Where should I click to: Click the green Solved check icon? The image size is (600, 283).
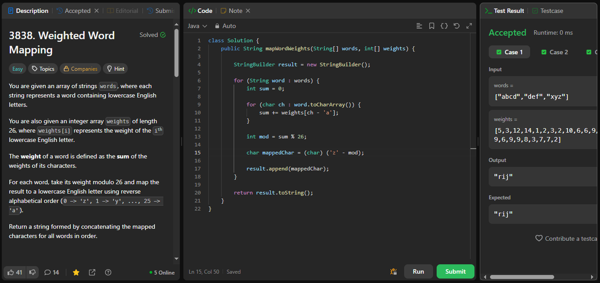pyautogui.click(x=162, y=35)
